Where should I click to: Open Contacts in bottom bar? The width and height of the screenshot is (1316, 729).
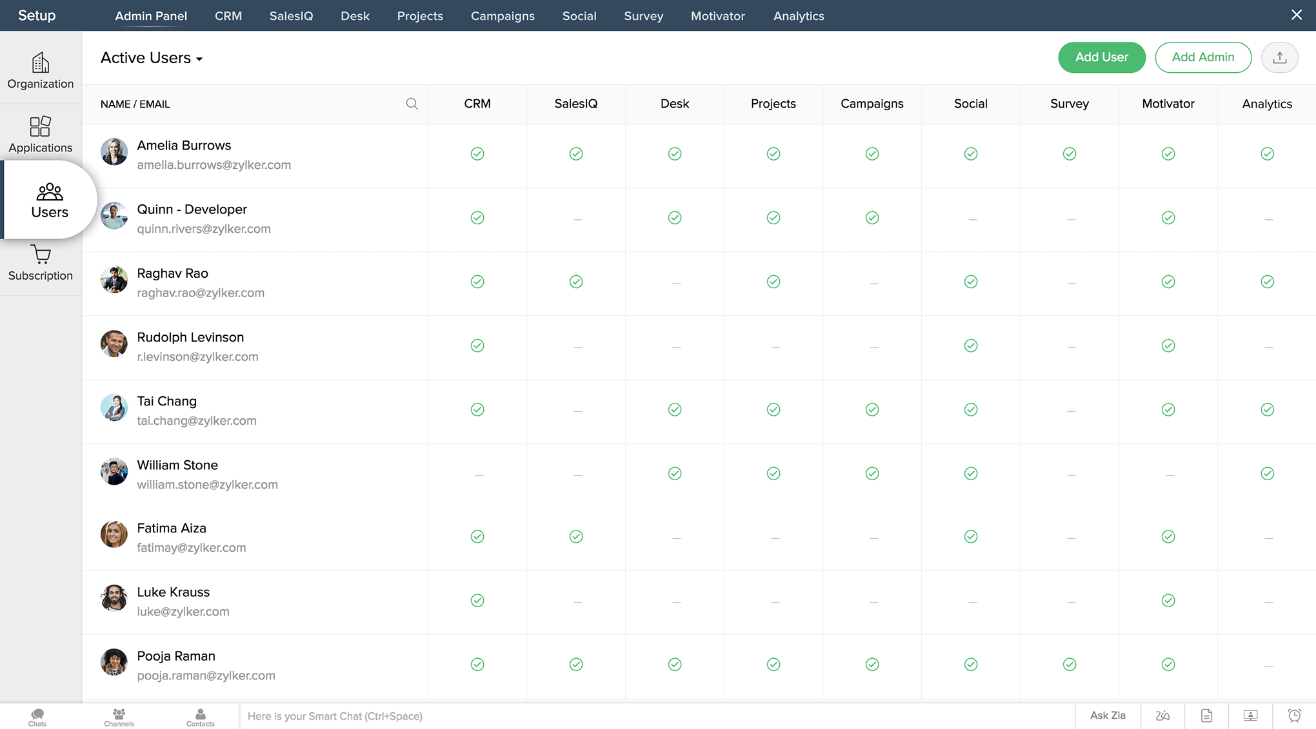tap(200, 717)
